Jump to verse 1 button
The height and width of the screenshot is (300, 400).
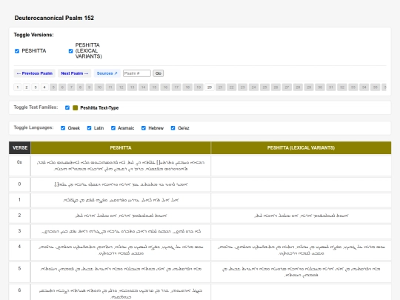18,87
